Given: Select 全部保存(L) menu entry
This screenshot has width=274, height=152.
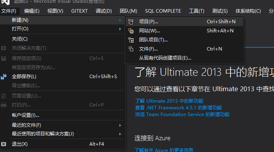Looking at the screenshot, I should 62,77.
